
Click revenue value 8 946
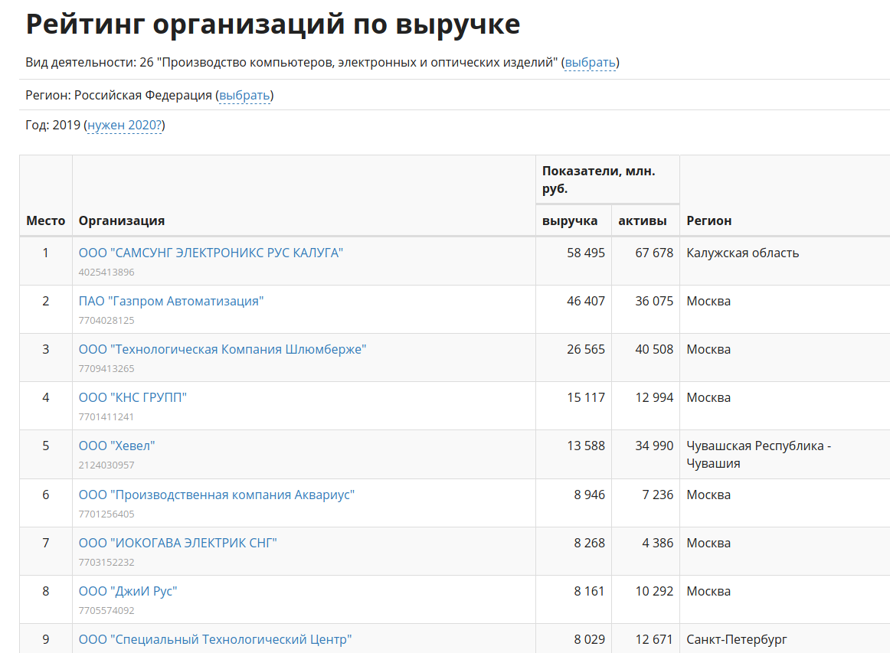click(589, 495)
